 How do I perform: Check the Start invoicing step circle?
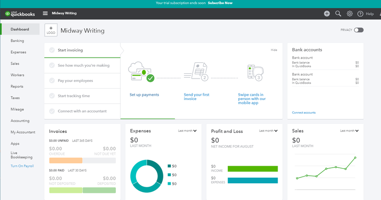pos(52,50)
